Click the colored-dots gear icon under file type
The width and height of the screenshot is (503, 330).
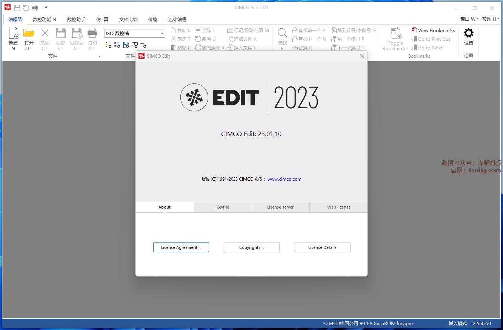108,45
